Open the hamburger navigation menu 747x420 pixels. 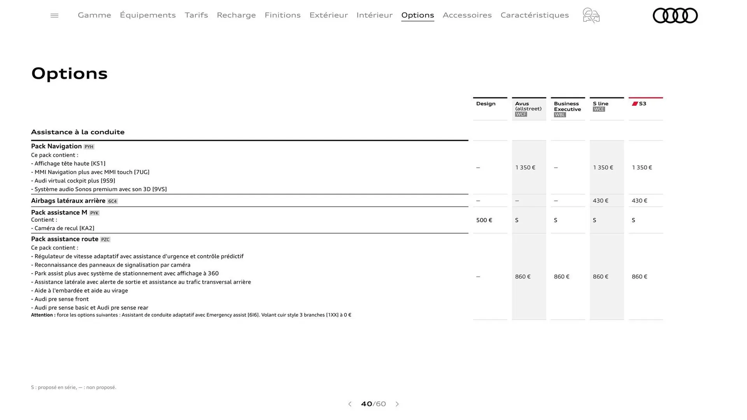coord(54,15)
